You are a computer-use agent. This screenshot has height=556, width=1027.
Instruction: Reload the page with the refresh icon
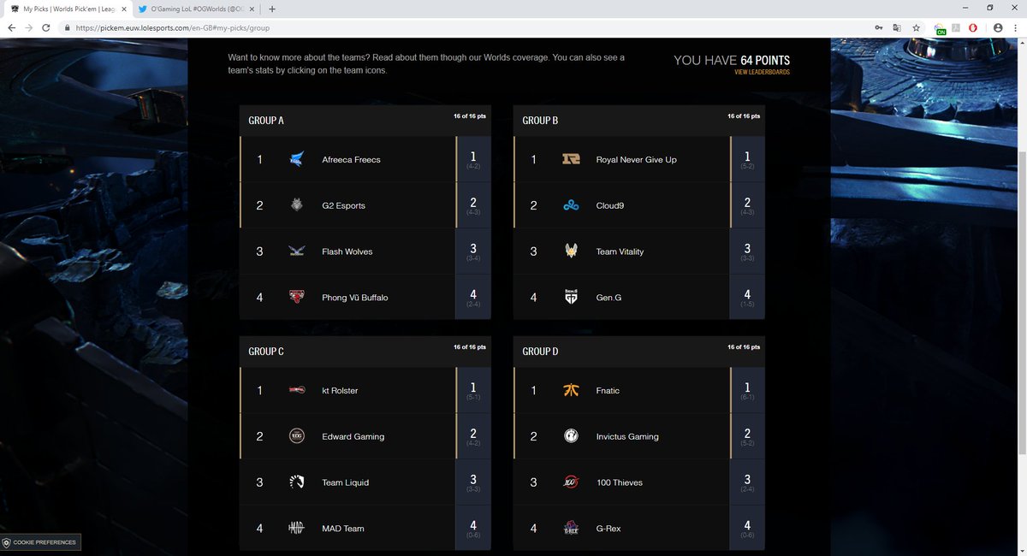pyautogui.click(x=46, y=27)
